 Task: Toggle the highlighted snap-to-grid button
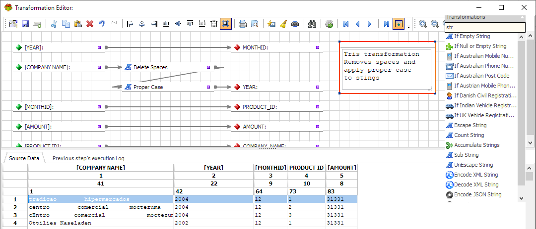pyautogui.click(x=226, y=24)
